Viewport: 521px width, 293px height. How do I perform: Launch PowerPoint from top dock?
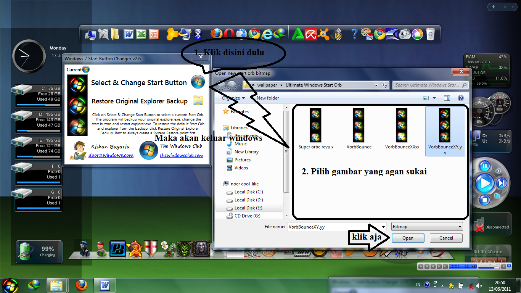click(x=154, y=34)
